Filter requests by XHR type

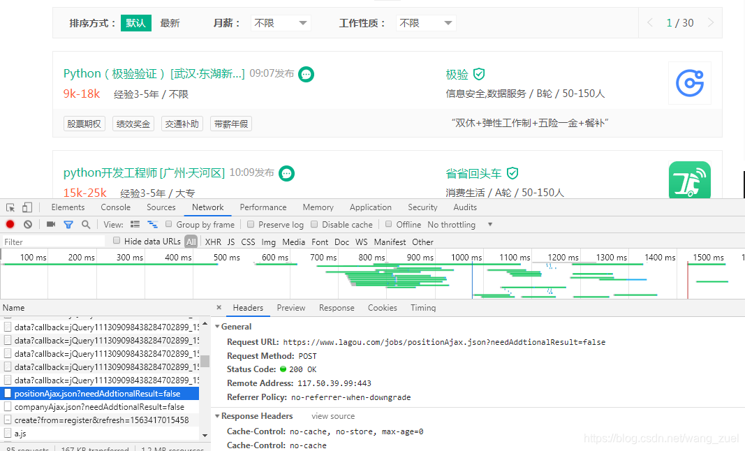(x=213, y=242)
